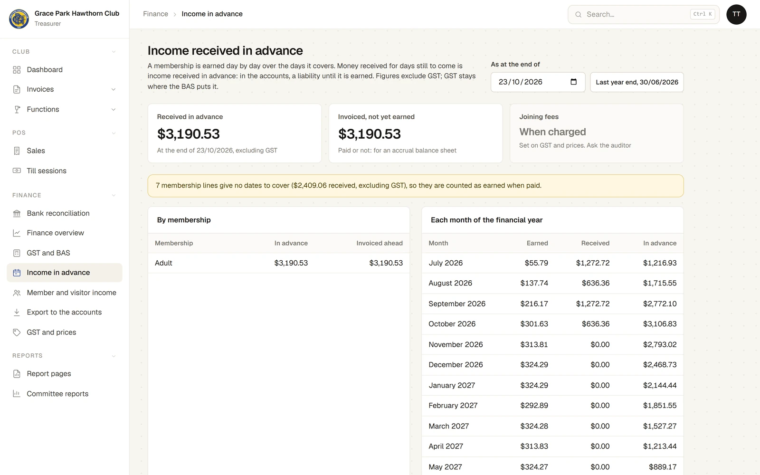Screen dimensions: 760x475
Task: Click the Earned column header
Action: tap(537, 243)
